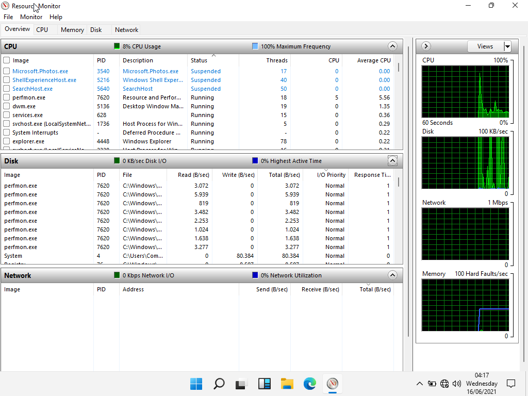Viewport: 528px width, 396px height.
Task: Launch Microsoft Edge from the taskbar
Action: coord(309,384)
